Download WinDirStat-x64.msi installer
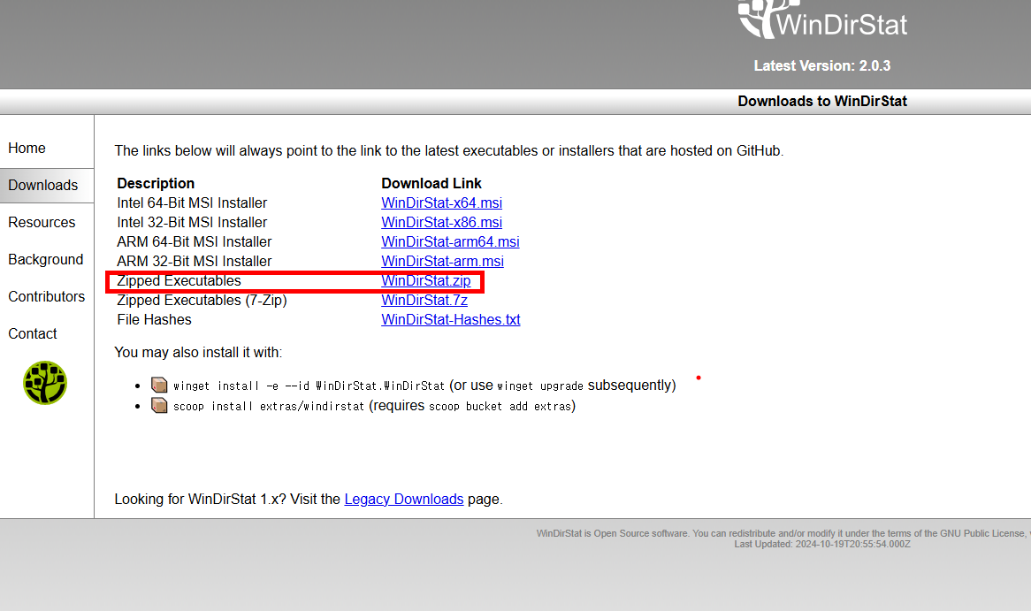 442,203
